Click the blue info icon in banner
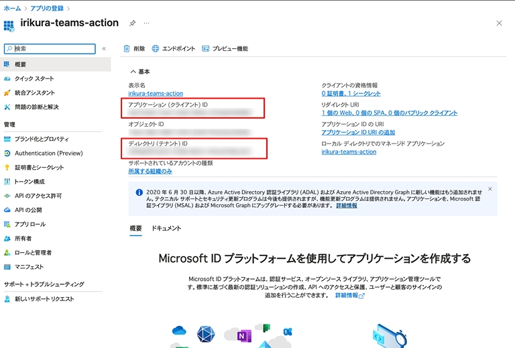515x348 pixels. (x=139, y=192)
